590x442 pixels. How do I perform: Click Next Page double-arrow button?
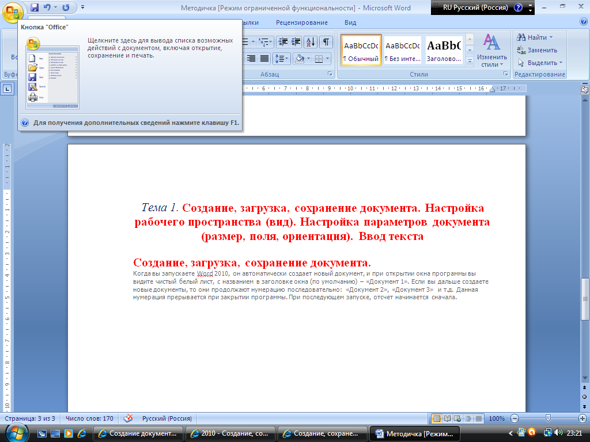pos(584,407)
